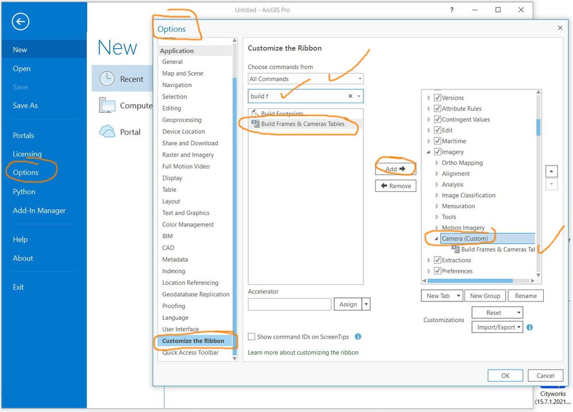Open Learn more about customizing the ribbon
This screenshot has height=412, width=573.
click(303, 352)
